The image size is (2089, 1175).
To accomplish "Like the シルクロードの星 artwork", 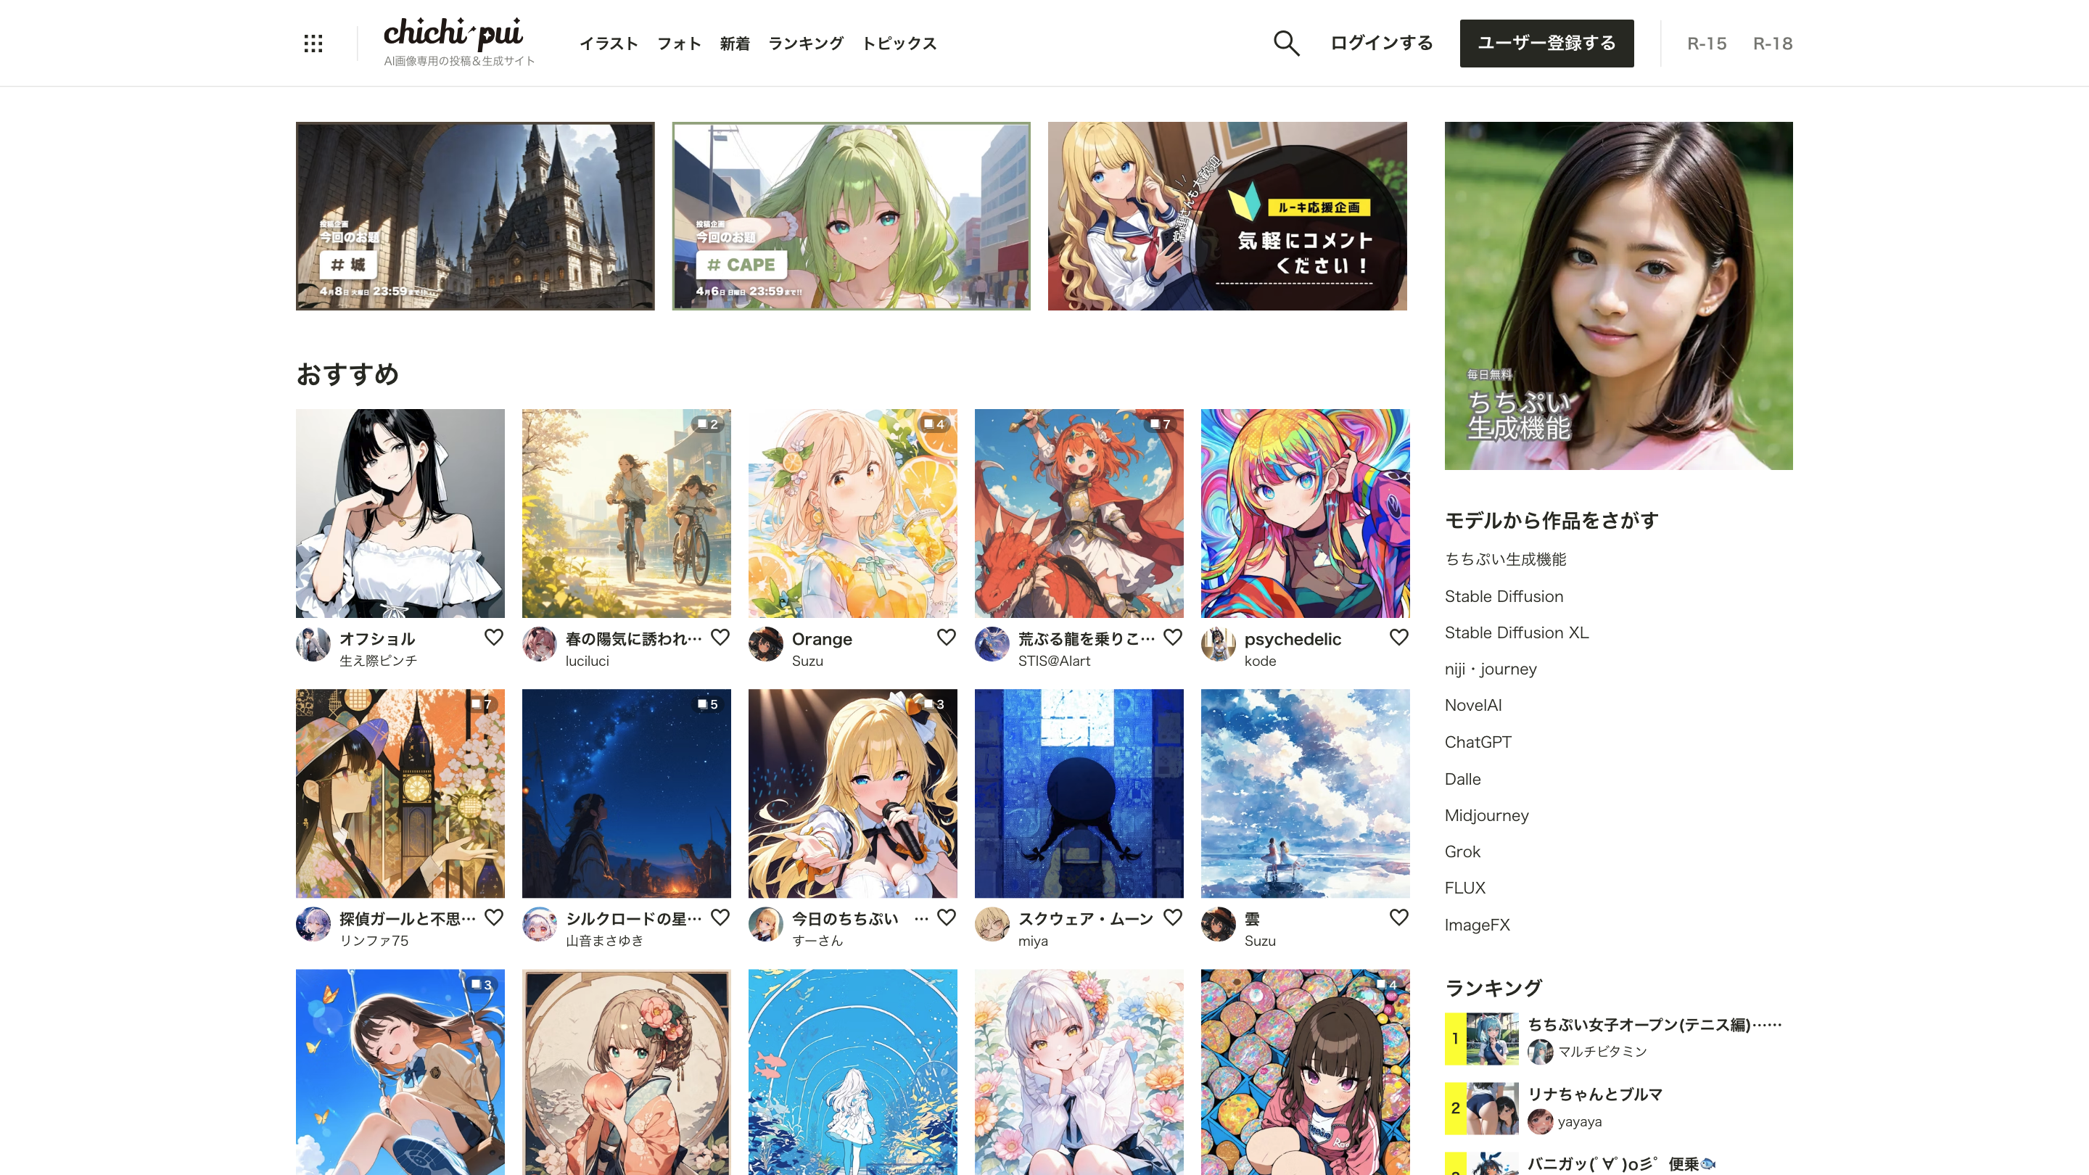I will point(720,917).
